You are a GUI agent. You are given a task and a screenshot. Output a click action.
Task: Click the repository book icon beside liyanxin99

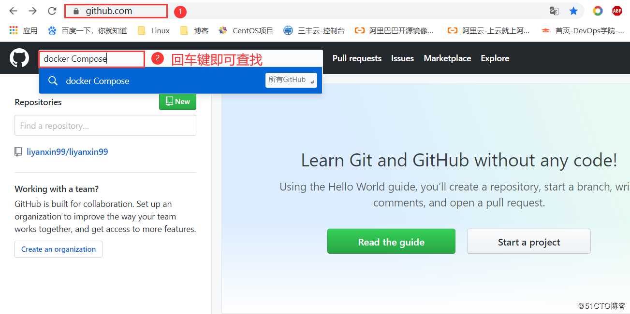point(18,151)
